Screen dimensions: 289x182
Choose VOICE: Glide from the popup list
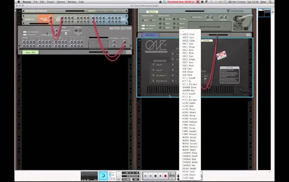coord(190,41)
